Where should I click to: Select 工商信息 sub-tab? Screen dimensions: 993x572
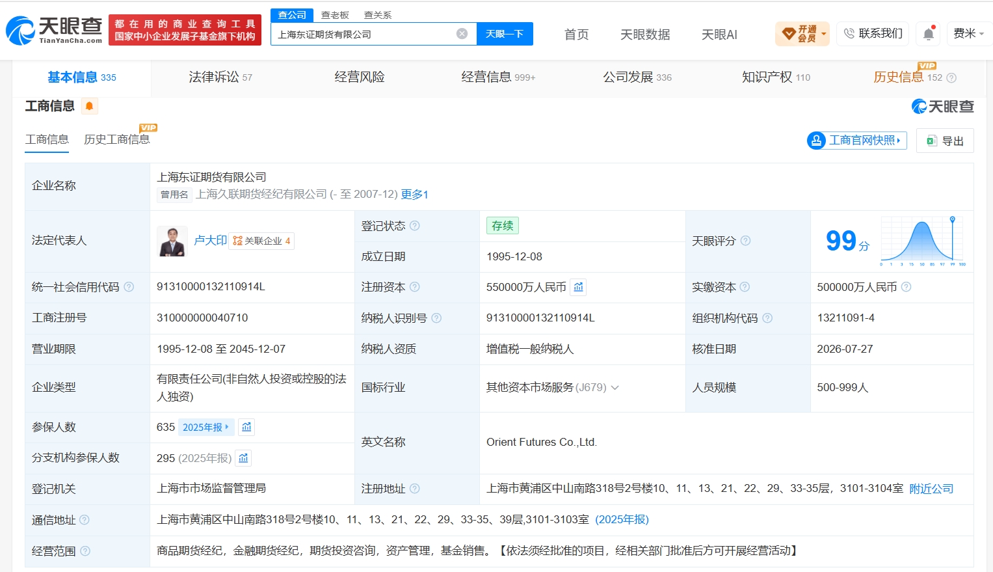click(x=47, y=139)
